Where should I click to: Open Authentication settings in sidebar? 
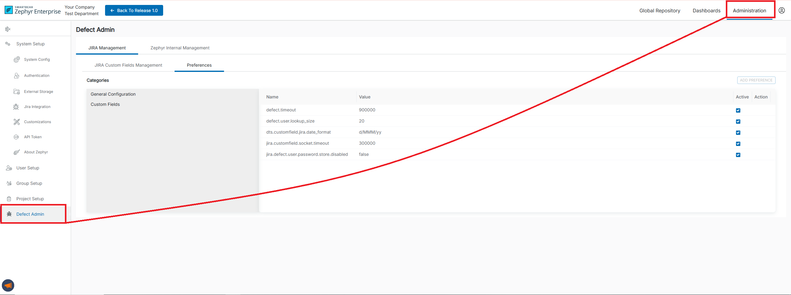point(36,75)
